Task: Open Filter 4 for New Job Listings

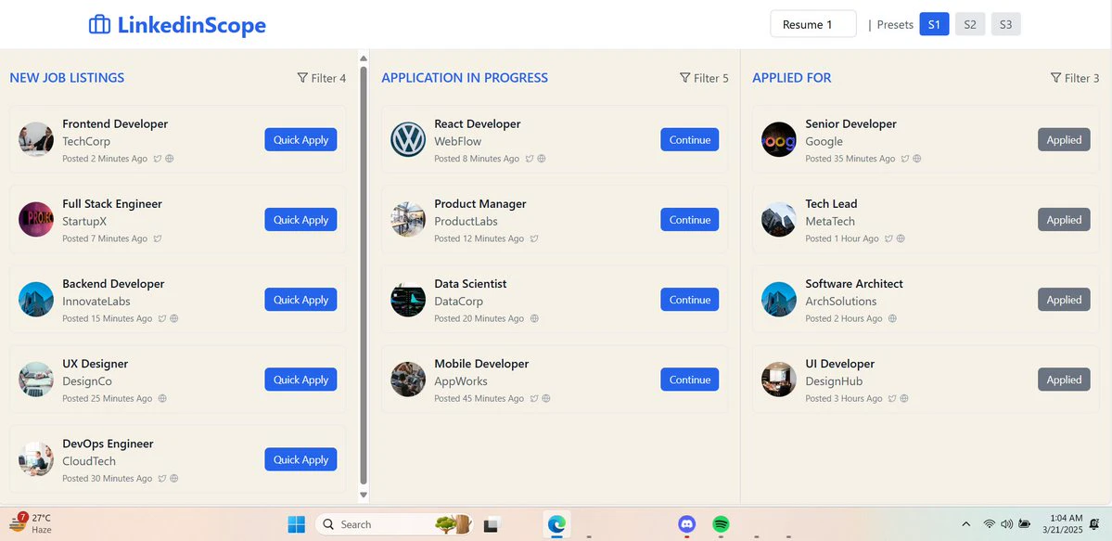Action: click(x=322, y=78)
